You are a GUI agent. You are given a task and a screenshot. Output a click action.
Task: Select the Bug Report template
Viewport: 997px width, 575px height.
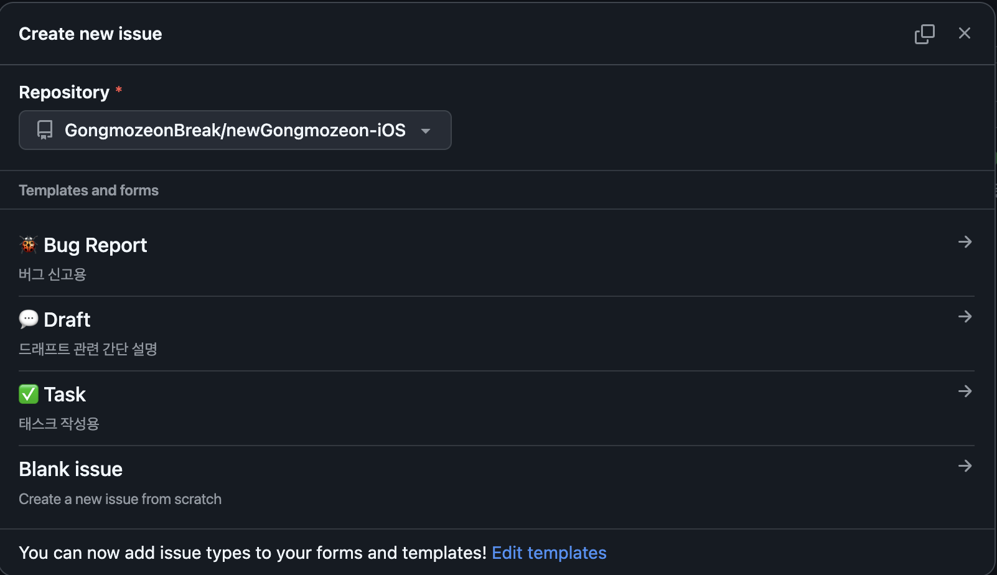tap(95, 245)
